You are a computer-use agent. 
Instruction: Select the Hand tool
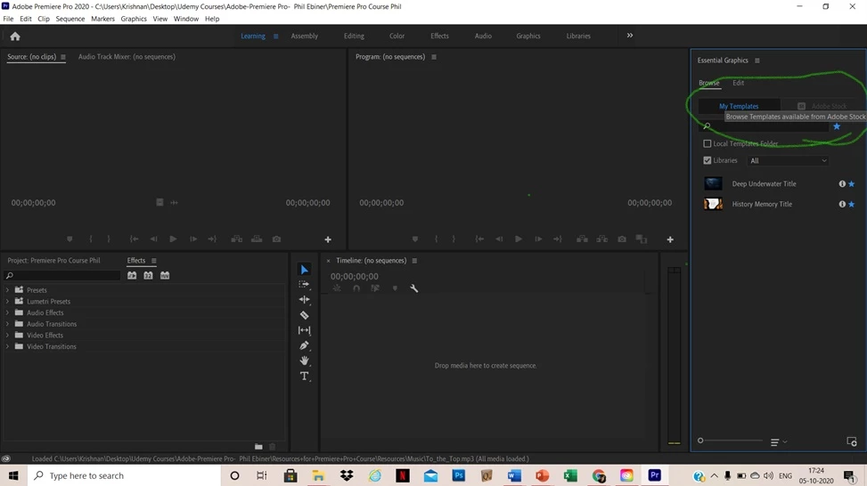point(304,360)
